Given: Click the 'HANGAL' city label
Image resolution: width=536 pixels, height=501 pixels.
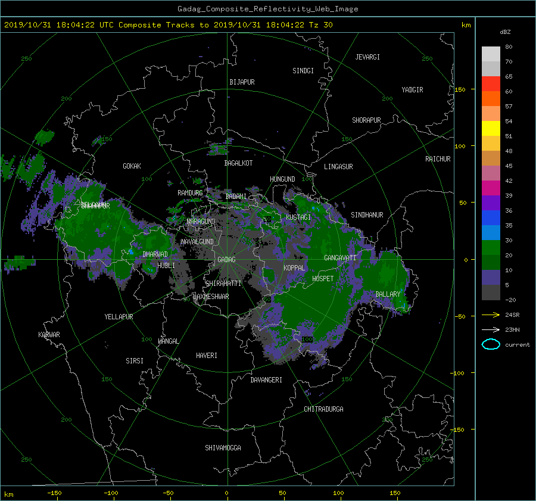Looking at the screenshot, I should click(x=169, y=341).
